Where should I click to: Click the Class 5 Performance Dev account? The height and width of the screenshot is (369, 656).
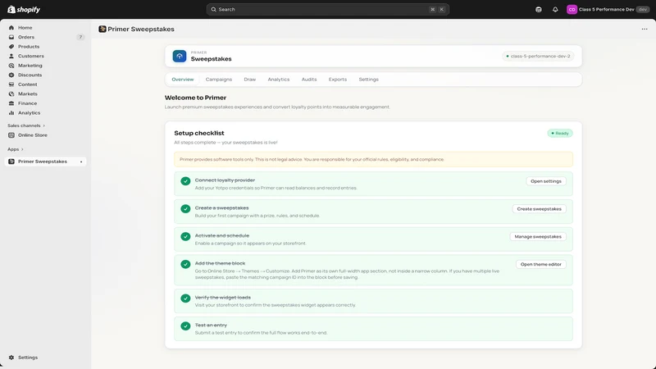[x=608, y=9]
